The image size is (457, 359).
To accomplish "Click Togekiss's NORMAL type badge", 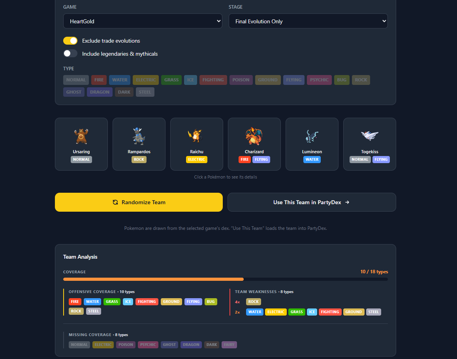I will click(360, 160).
